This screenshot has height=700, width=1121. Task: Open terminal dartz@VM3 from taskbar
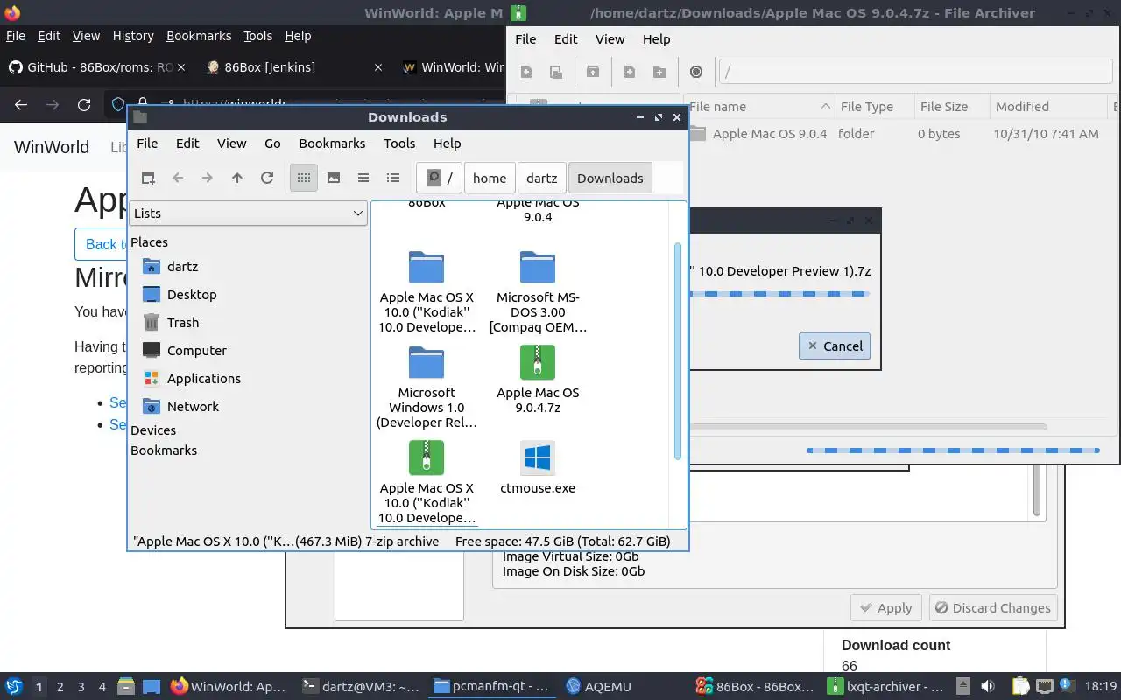[360, 687]
